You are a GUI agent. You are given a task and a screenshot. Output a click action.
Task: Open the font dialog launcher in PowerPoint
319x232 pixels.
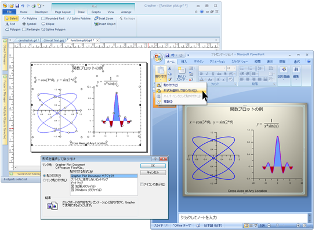(235, 84)
